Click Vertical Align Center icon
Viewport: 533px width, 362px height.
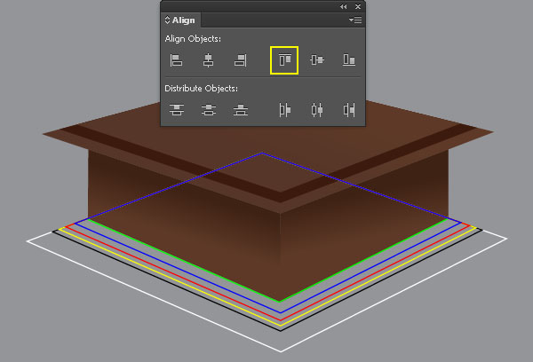(x=317, y=60)
